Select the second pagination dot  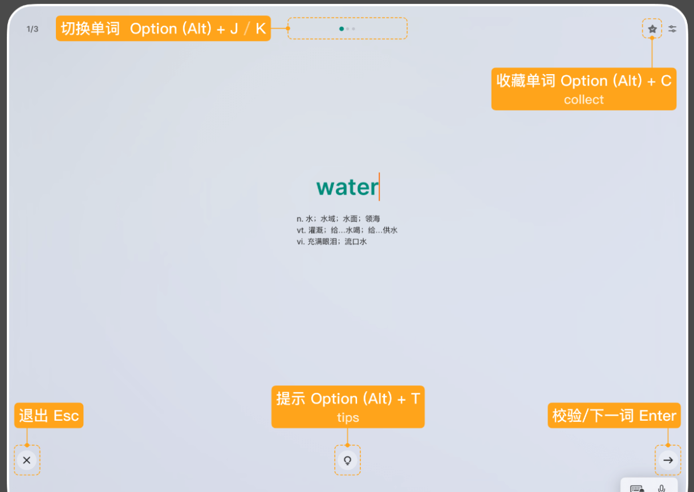point(348,29)
